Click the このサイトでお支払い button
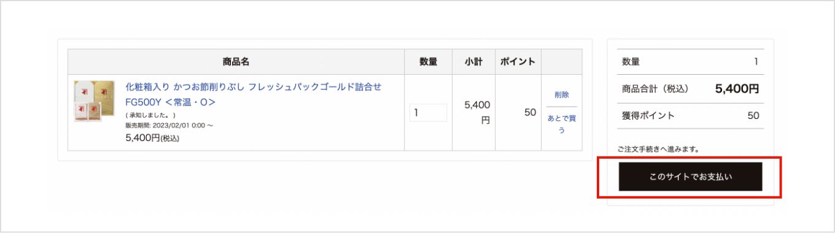The image size is (835, 233). pos(691,177)
